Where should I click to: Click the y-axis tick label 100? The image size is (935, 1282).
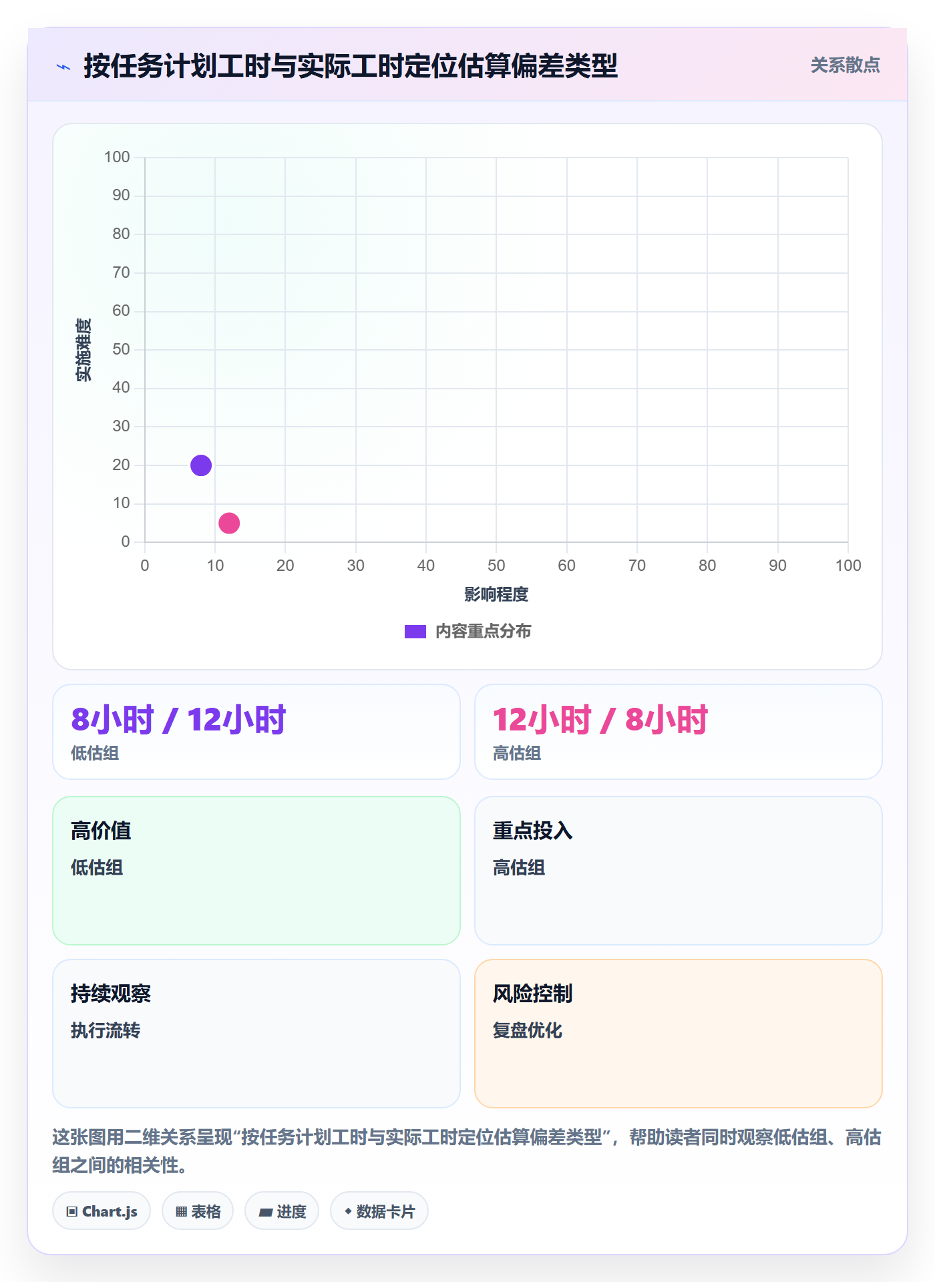click(117, 157)
